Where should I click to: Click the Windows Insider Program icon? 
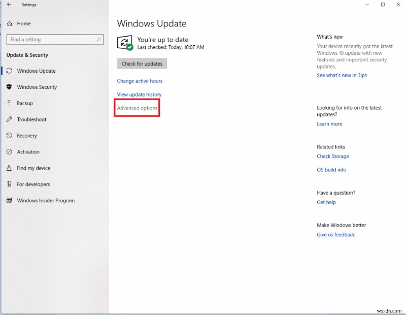(x=9, y=201)
